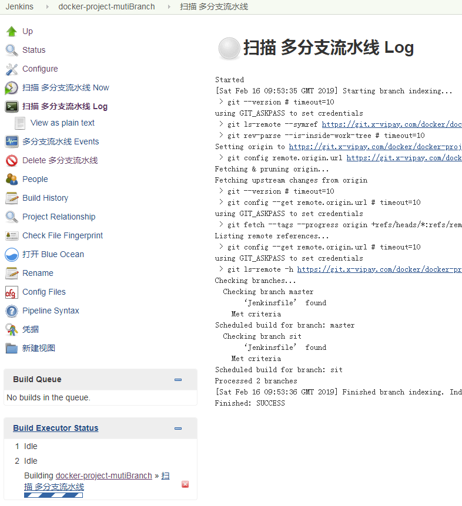This screenshot has width=462, height=506.
Task: Click the green Up arrow icon
Action: tap(12, 31)
